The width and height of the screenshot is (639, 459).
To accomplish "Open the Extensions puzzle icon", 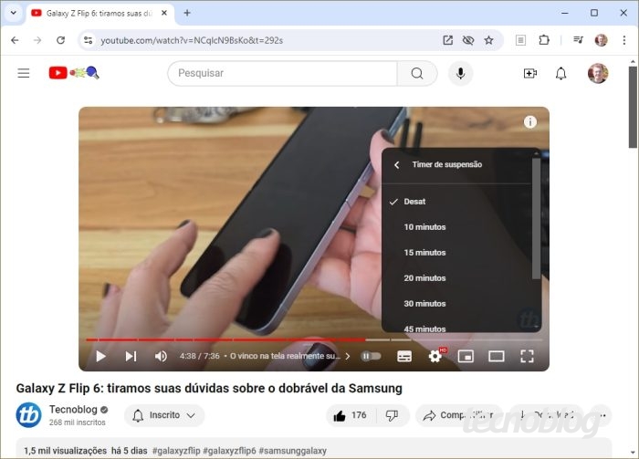I will (x=544, y=40).
